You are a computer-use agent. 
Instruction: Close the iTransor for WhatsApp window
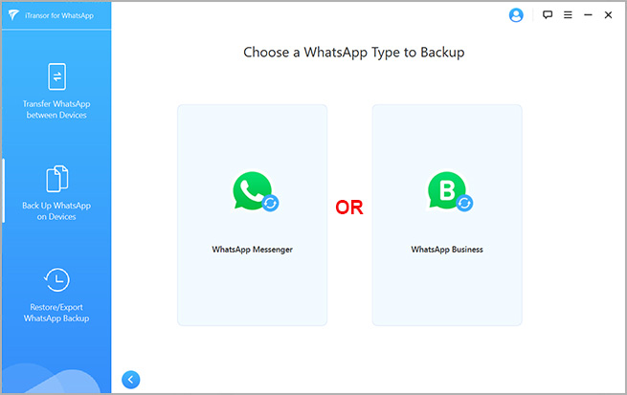coord(608,15)
